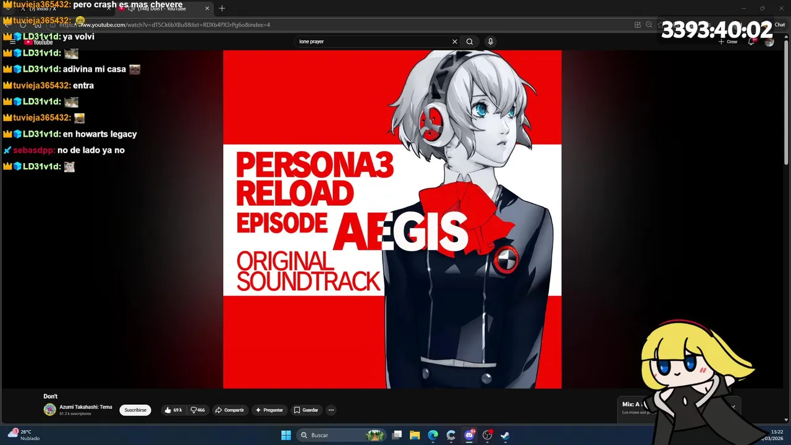Click the Buscar taskbar search box

341,435
